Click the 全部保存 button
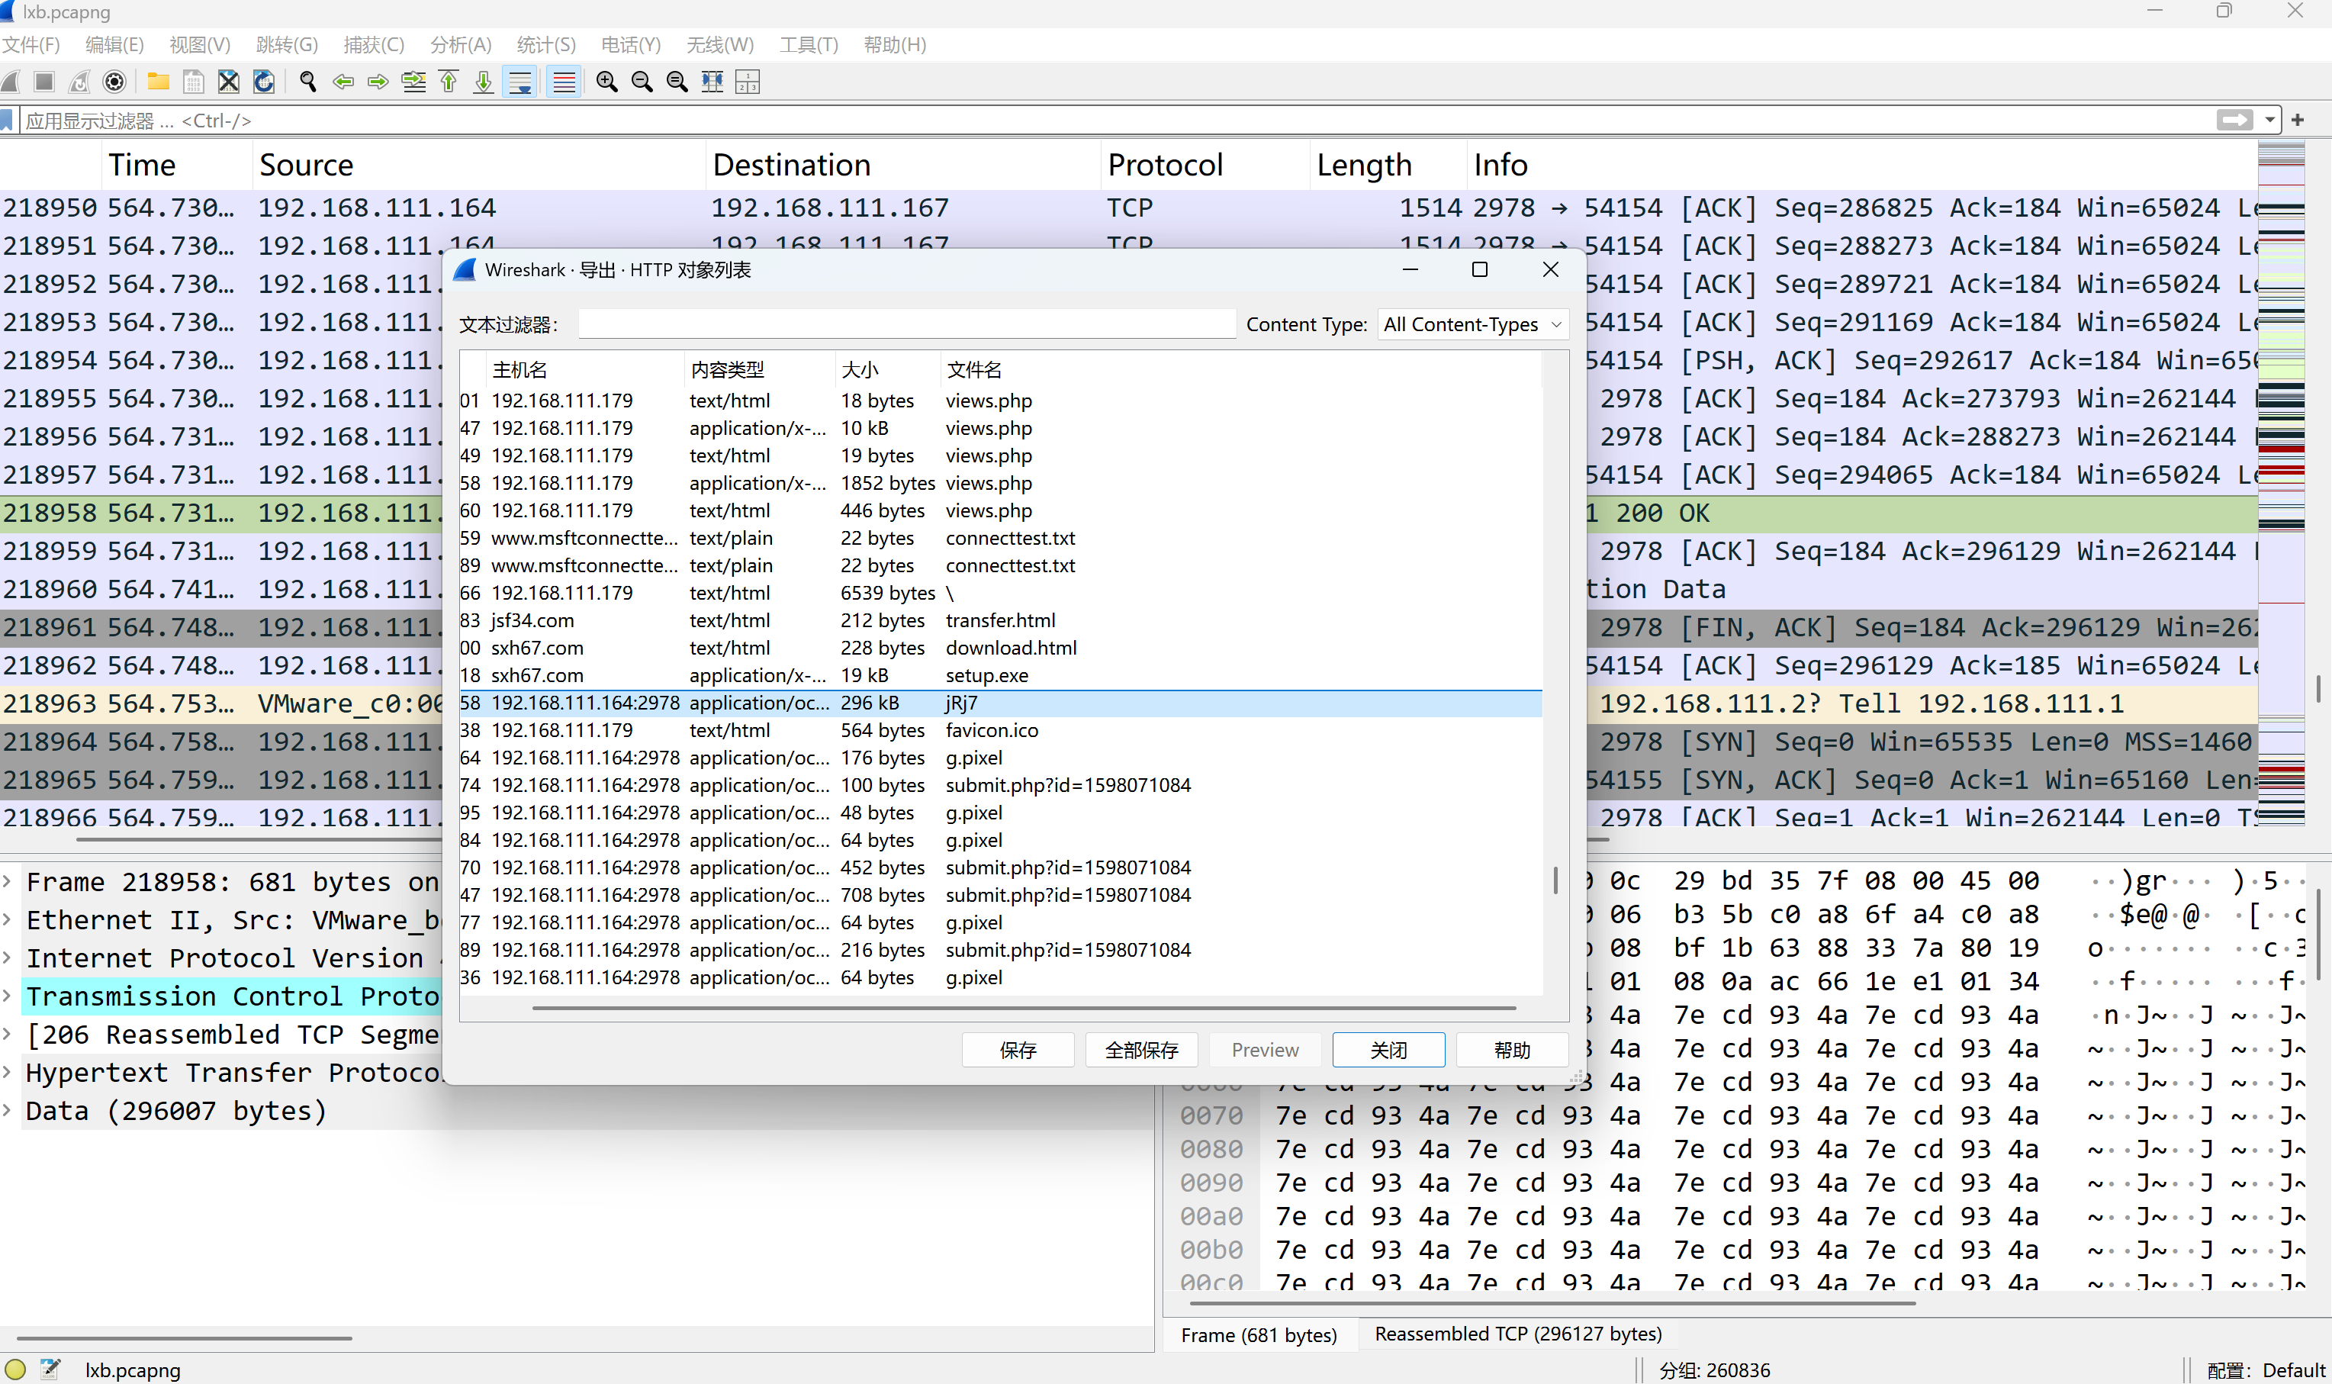This screenshot has width=2332, height=1384. click(1141, 1050)
